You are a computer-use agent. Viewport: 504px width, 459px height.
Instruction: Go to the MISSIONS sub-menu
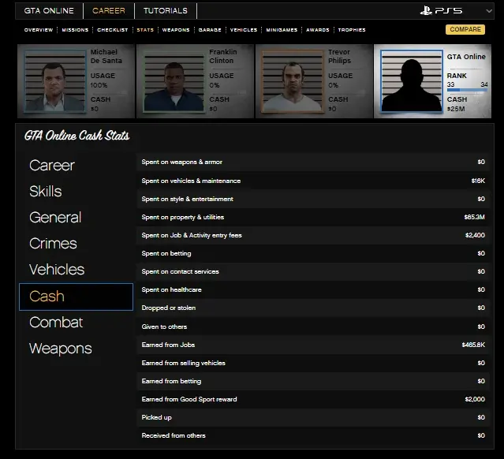pyautogui.click(x=75, y=30)
